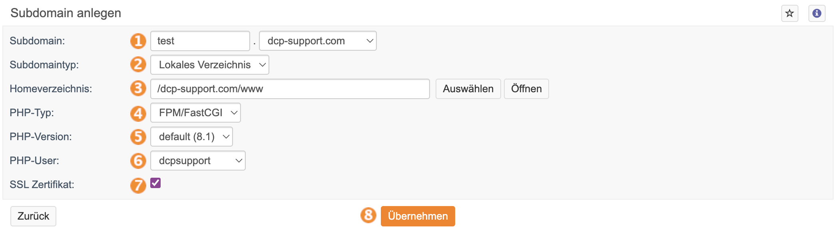Click orange step marker number 6
Screen dimensions: 836x238
(138, 161)
